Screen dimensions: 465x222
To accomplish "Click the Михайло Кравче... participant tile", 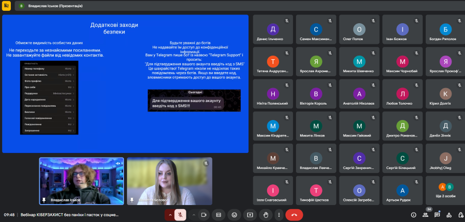I will (x=273, y=158).
